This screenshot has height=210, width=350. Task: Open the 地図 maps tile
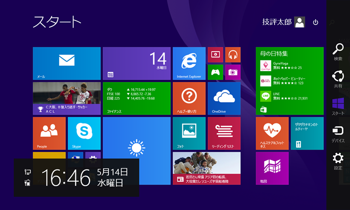pos(272,168)
